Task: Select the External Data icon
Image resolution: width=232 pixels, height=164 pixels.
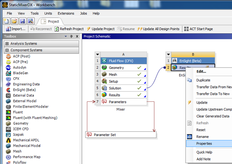Action: [x=8, y=95]
